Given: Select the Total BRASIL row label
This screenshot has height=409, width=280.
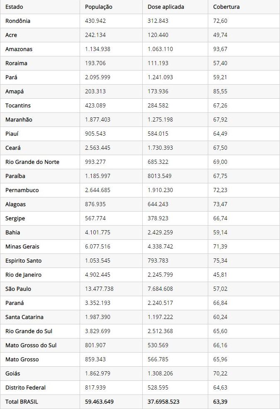Looking at the screenshot, I should click(22, 402).
